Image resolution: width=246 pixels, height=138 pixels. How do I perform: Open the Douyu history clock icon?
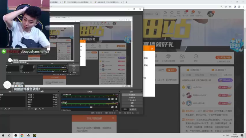165,13
